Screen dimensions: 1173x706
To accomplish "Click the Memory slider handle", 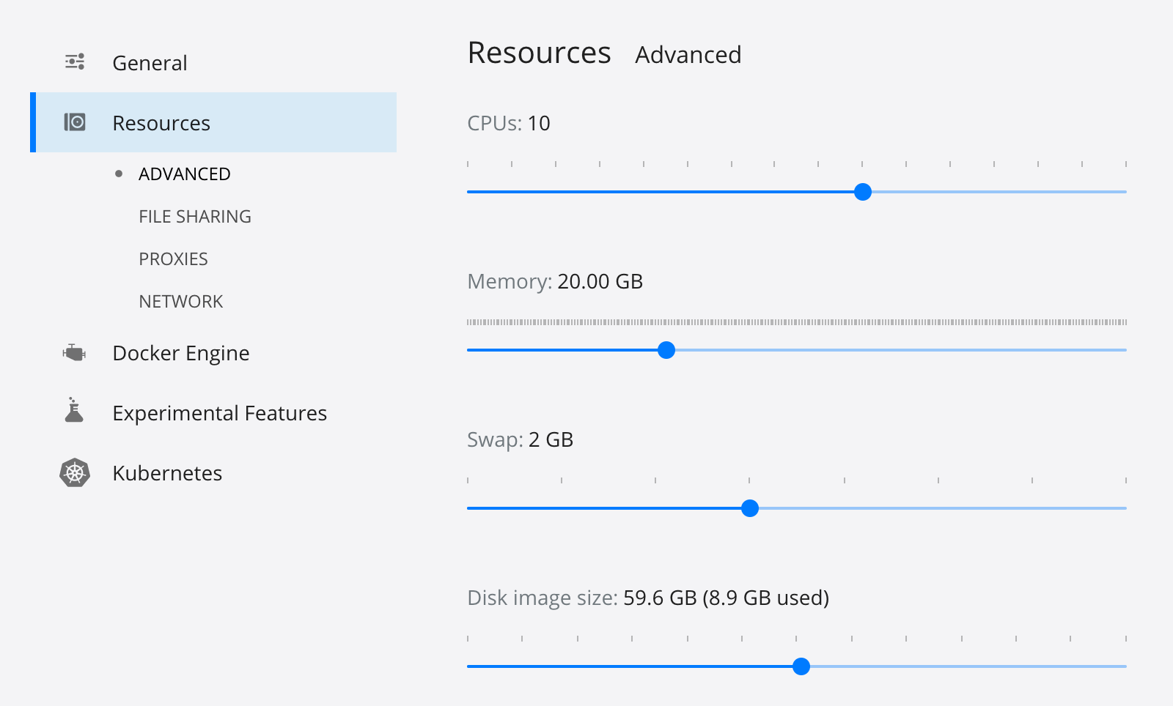I will tap(666, 350).
